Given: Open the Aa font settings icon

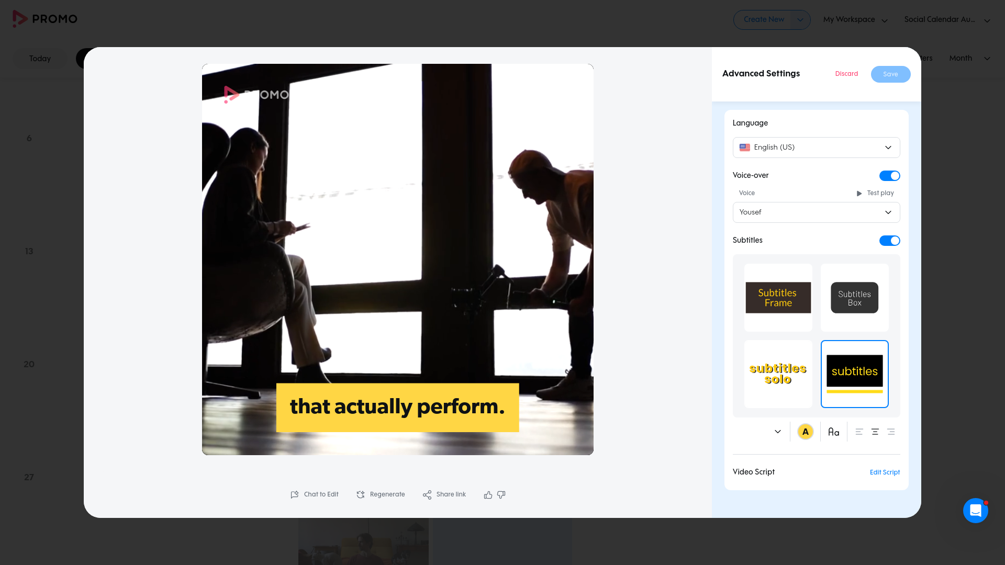Looking at the screenshot, I should (833, 432).
